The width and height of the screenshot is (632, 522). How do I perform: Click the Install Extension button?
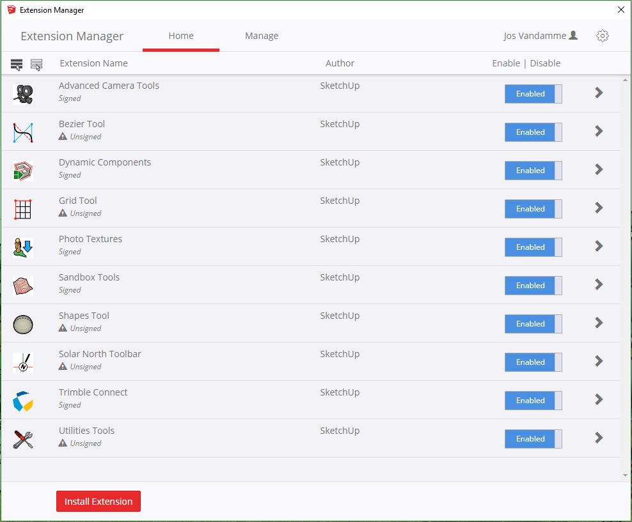(x=99, y=501)
